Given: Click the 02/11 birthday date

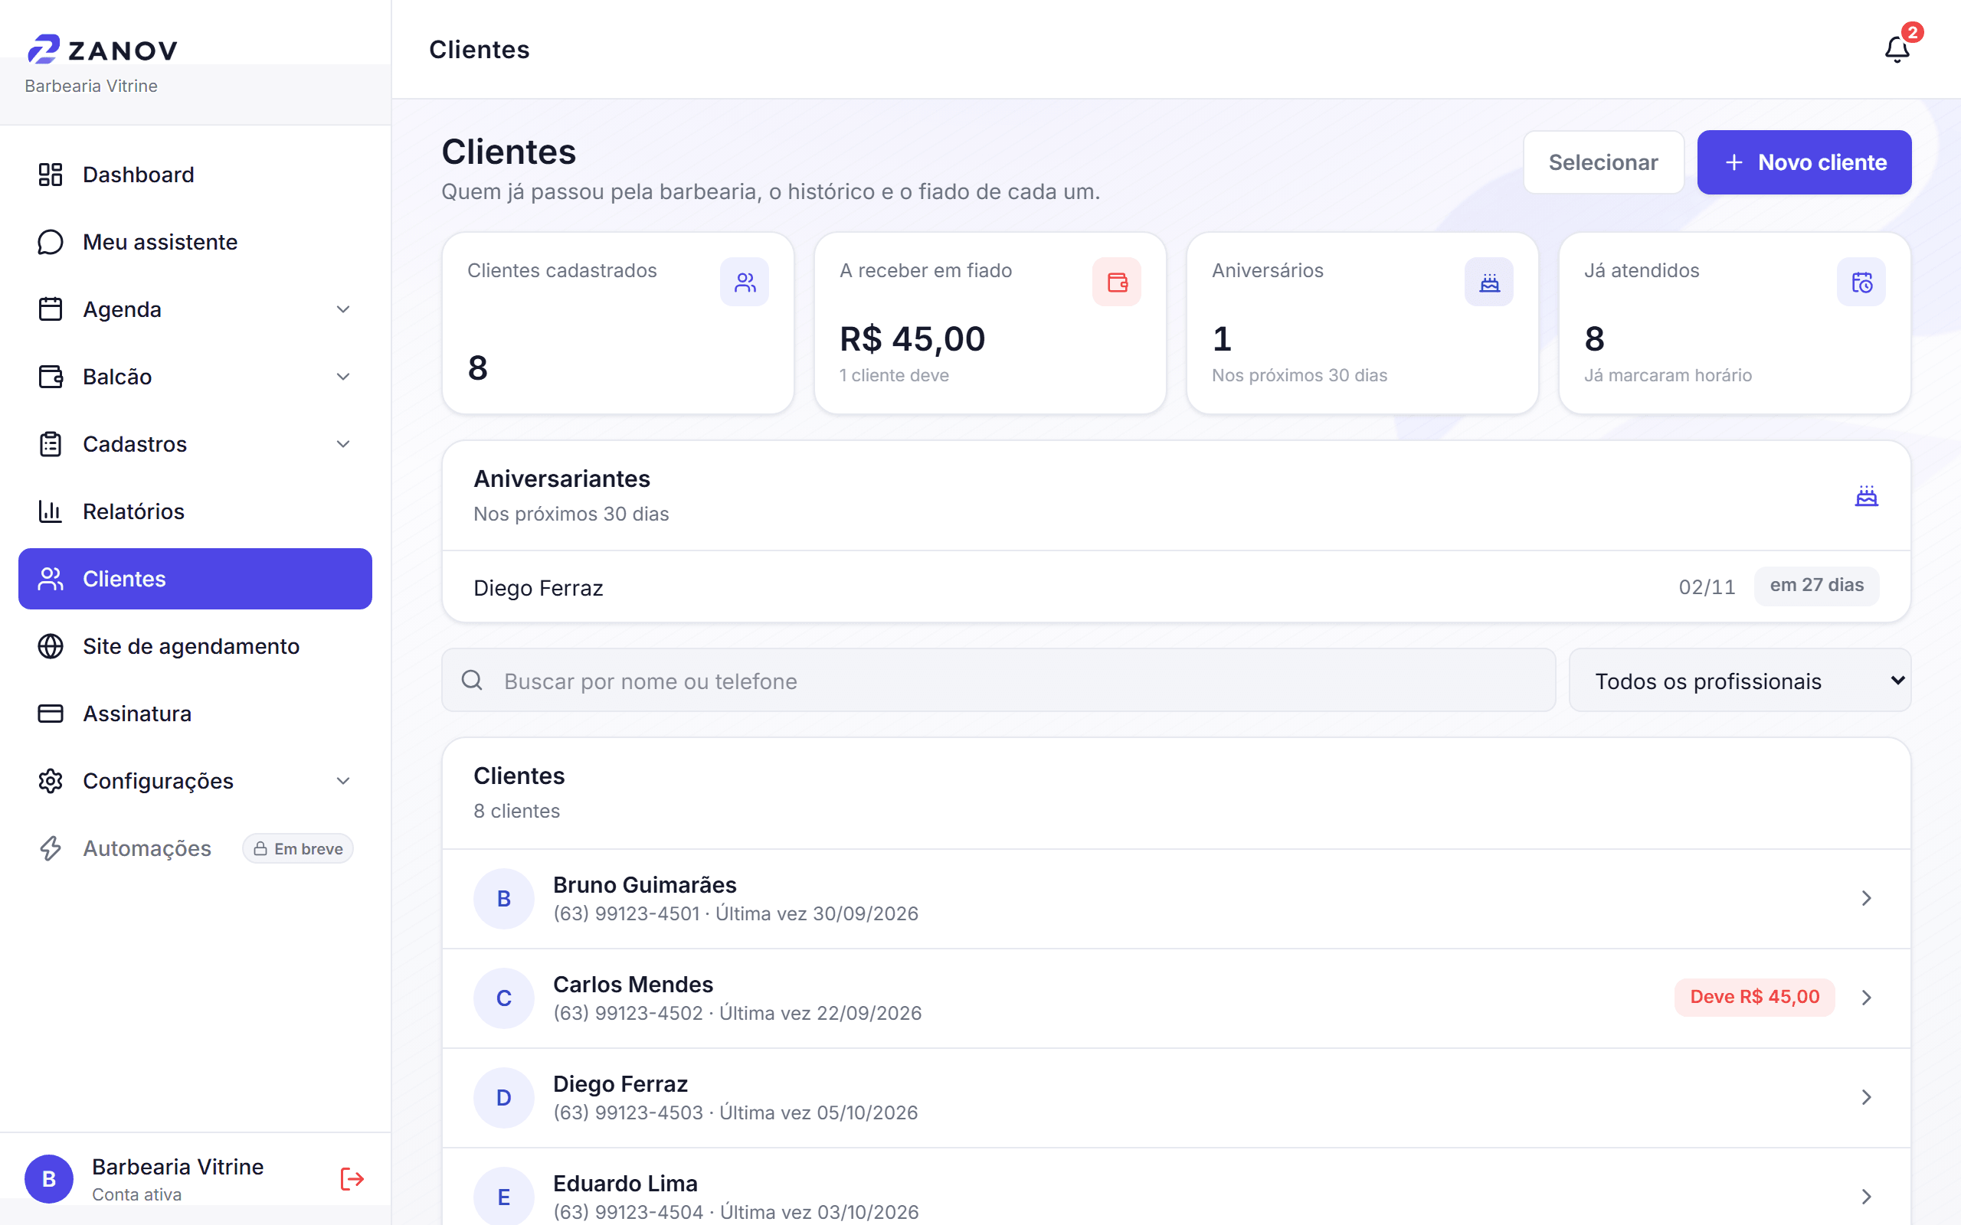Looking at the screenshot, I should pyautogui.click(x=1707, y=587).
